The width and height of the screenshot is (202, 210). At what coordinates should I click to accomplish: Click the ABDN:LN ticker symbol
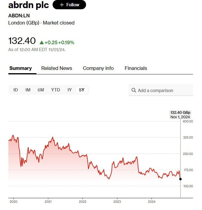pos(19,16)
